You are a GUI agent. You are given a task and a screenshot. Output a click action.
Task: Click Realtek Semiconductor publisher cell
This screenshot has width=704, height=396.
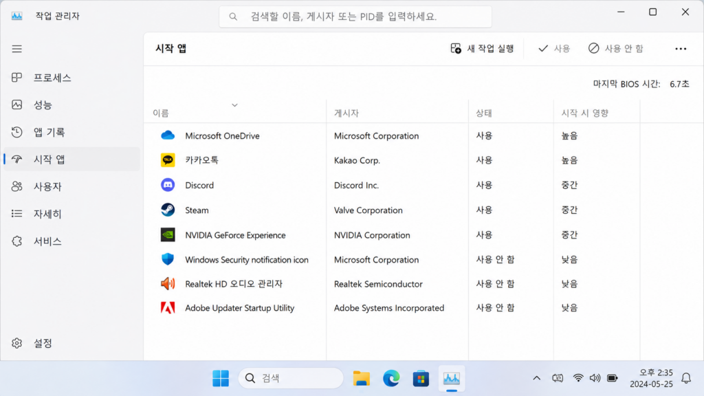tap(378, 284)
